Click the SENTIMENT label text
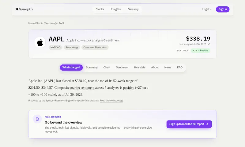 (x=183, y=51)
